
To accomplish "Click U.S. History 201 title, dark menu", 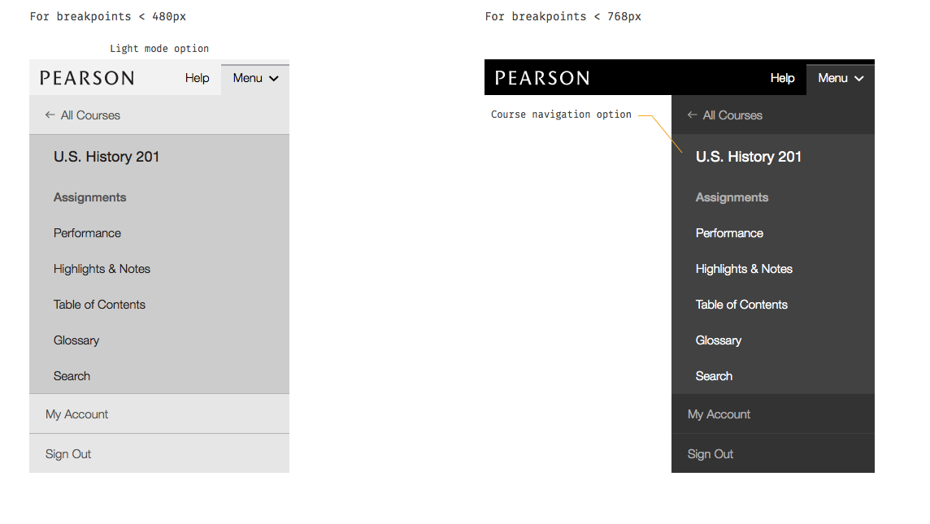I will click(748, 157).
